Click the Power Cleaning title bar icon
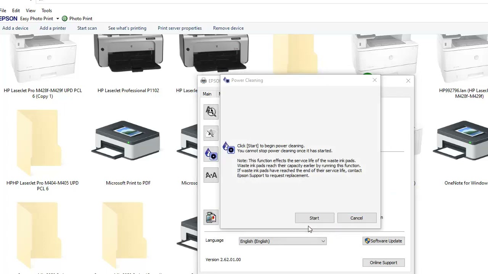The width and height of the screenshot is (488, 274). coord(226,80)
